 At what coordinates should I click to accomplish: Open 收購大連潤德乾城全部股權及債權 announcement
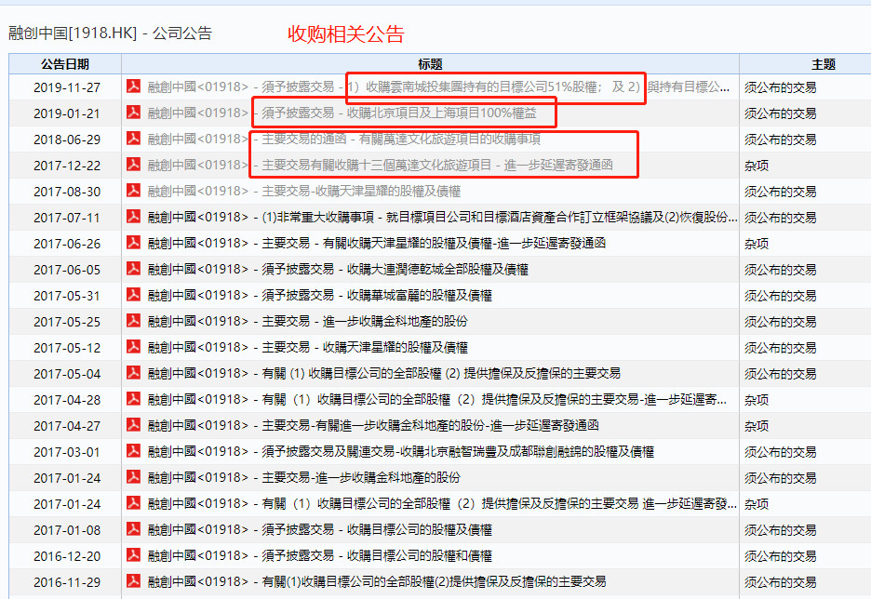click(338, 269)
